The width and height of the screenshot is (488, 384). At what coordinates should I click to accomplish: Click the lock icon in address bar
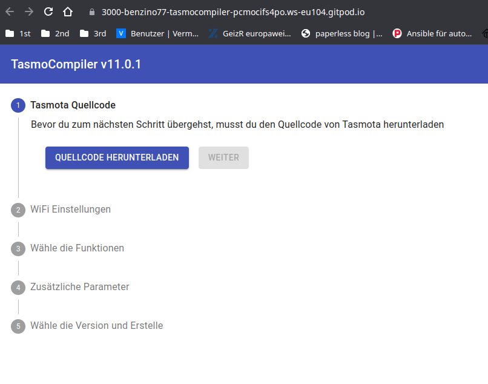tap(92, 12)
